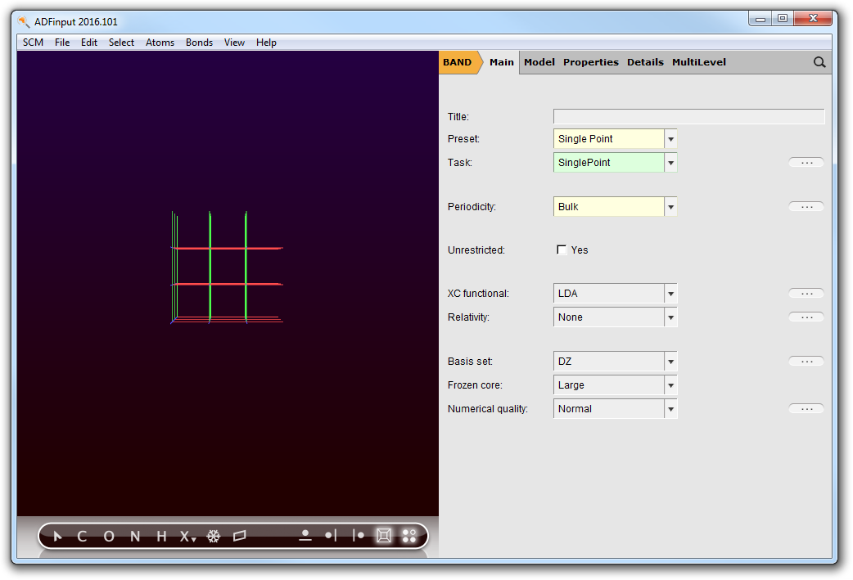Click the ADFinput application icon in title bar
This screenshot has height=580, width=853.
coord(24,22)
